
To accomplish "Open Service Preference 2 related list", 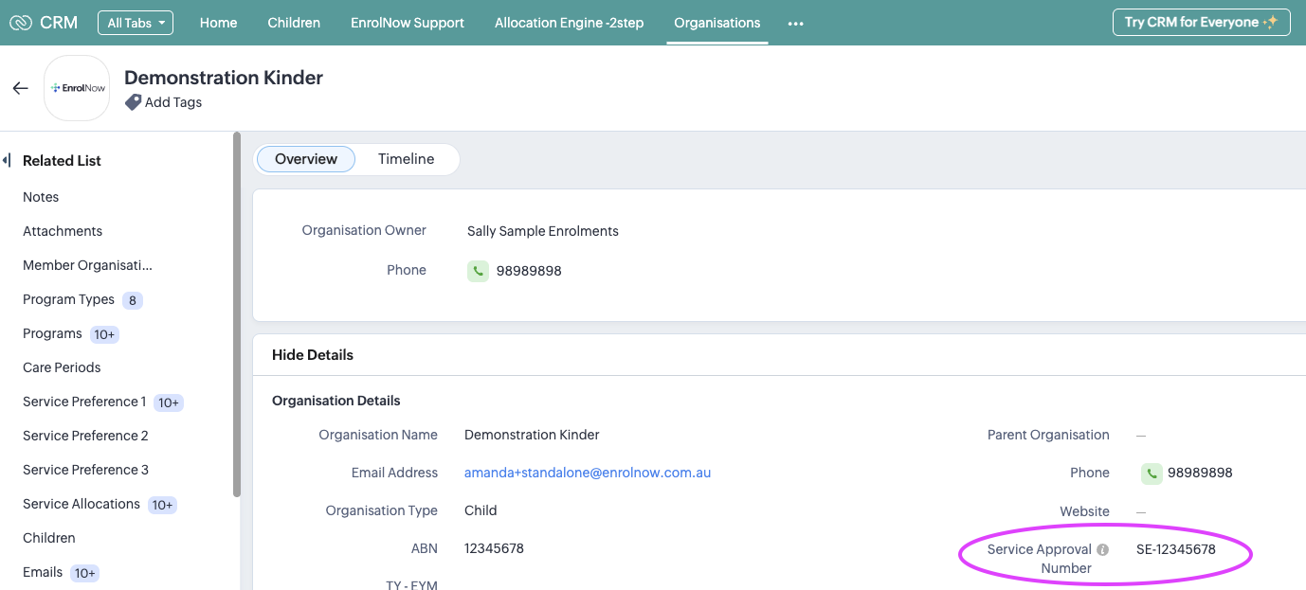I will [85, 436].
